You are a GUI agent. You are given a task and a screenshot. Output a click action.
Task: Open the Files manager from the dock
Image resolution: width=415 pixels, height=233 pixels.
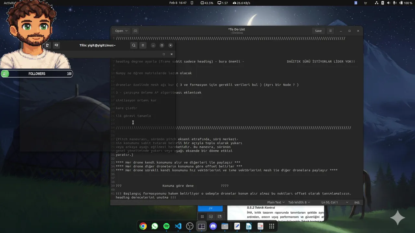(225, 226)
